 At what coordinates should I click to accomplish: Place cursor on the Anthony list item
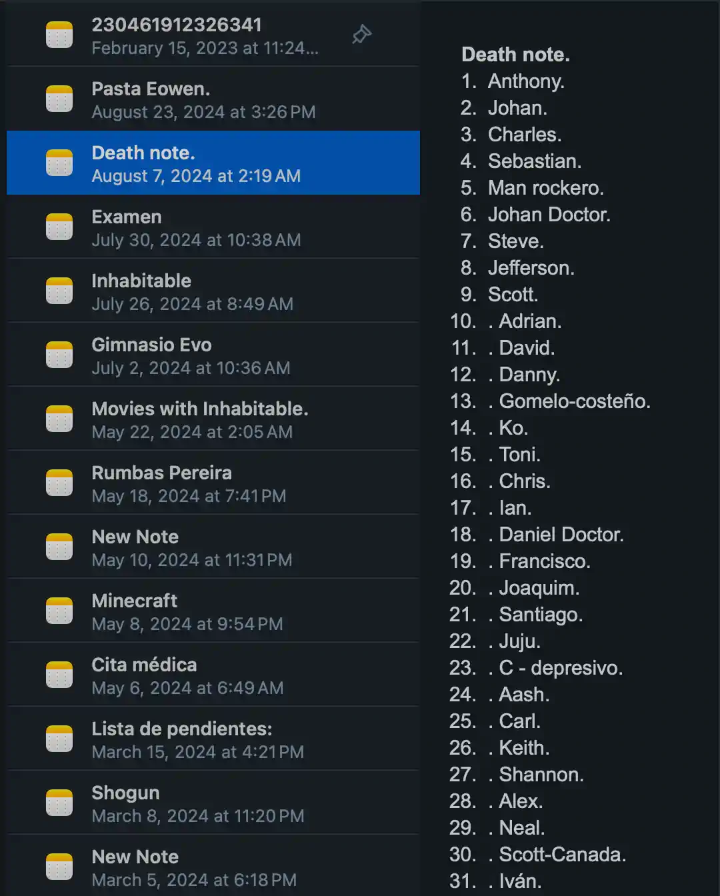point(526,81)
